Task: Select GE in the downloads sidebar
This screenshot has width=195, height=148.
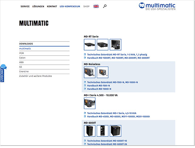Action: click(21, 67)
